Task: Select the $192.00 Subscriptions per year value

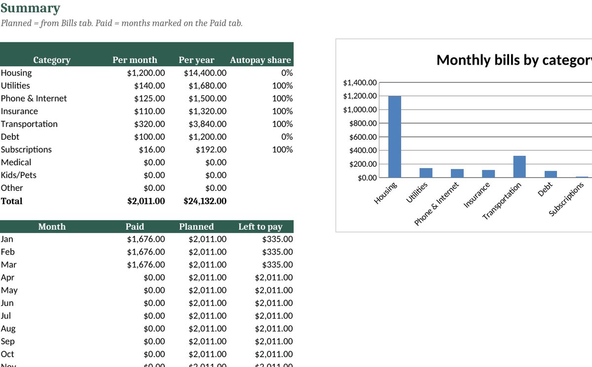Action: click(211, 149)
